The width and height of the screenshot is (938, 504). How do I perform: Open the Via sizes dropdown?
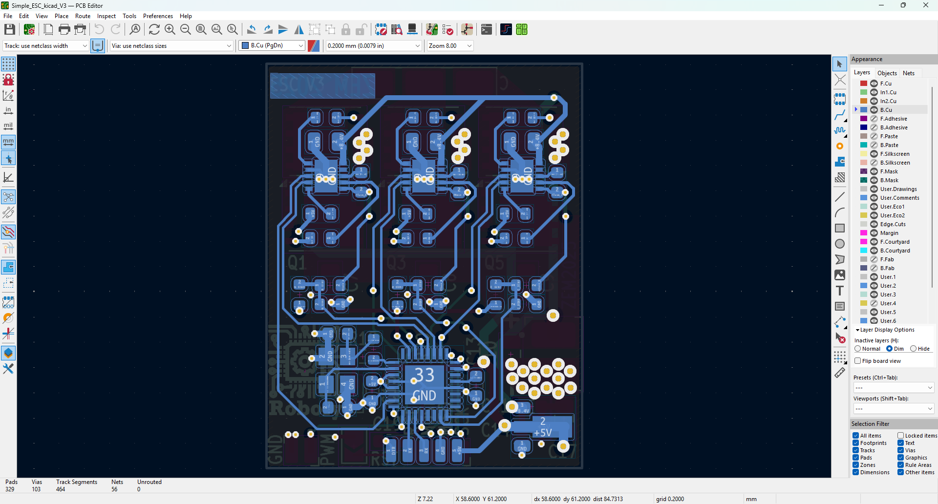(171, 46)
